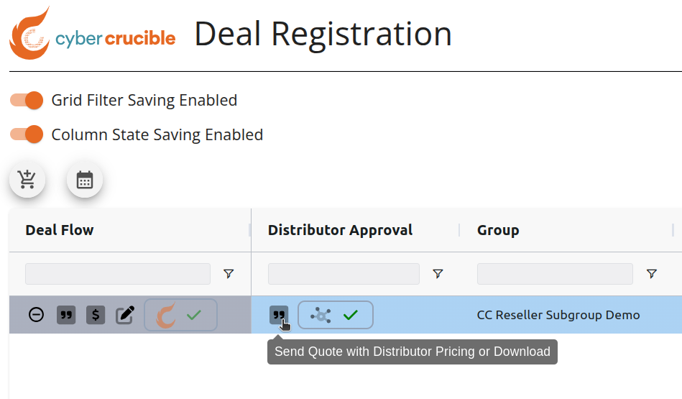The height and width of the screenshot is (399, 682).
Task: Click the Group filter text field
Action: 555,274
